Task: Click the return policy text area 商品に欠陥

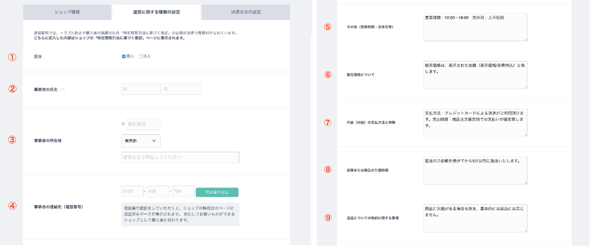Action: pos(475,218)
